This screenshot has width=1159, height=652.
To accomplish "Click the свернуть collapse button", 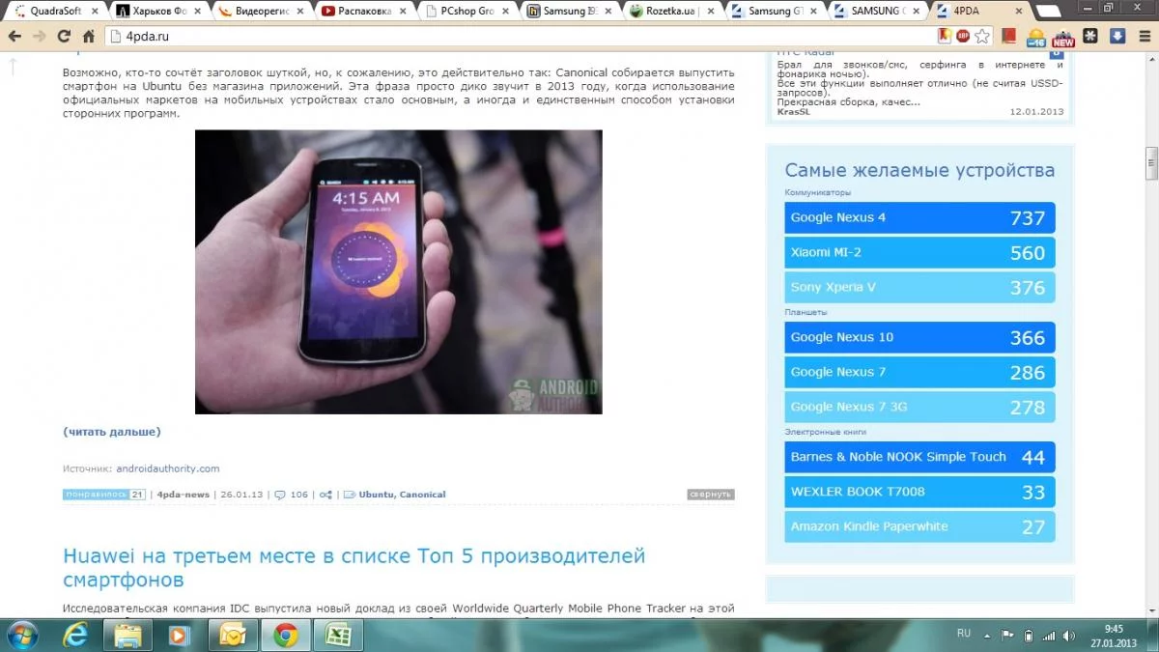I will [x=711, y=495].
